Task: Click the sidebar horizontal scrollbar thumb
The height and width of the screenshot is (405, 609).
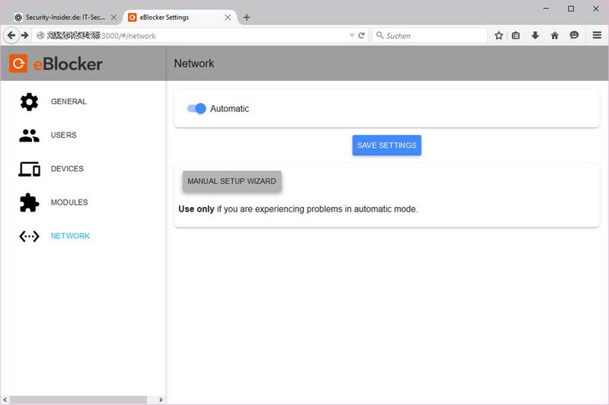Action: coord(78,400)
